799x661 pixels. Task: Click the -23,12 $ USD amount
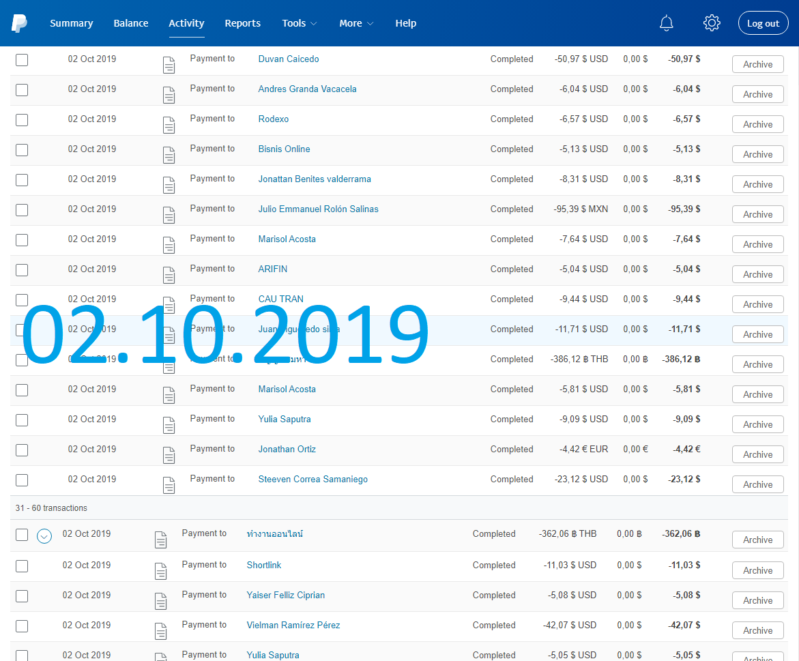tap(581, 480)
